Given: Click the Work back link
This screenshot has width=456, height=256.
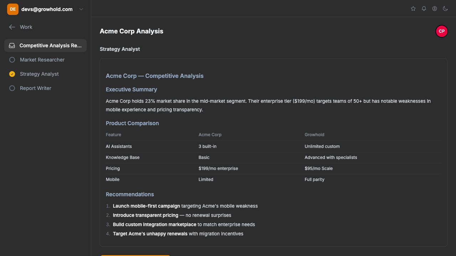Looking at the screenshot, I should point(26,27).
